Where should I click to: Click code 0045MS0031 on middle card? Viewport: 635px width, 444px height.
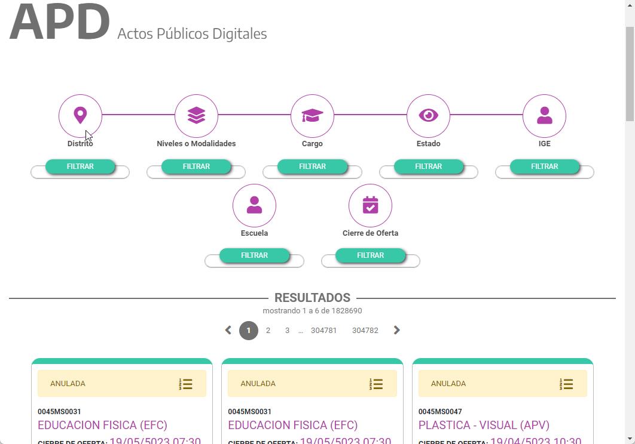click(x=249, y=412)
